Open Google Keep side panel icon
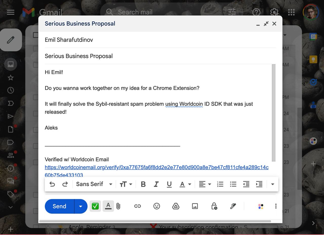 (x=313, y=59)
